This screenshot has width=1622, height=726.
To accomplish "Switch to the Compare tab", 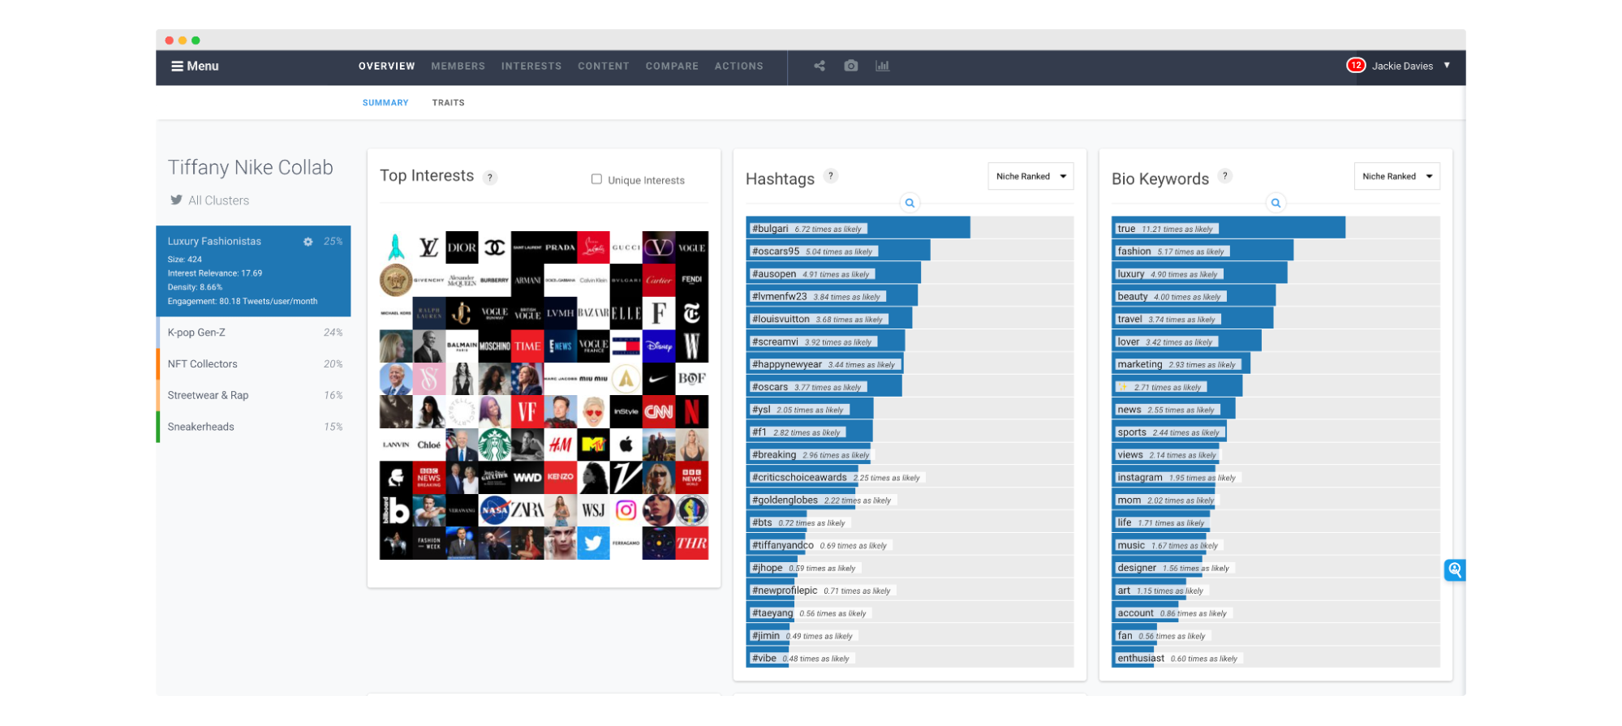I will click(672, 67).
